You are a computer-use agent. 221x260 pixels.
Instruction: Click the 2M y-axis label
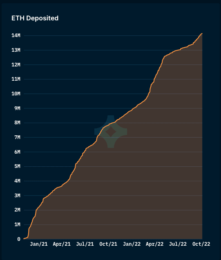pyautogui.click(x=17, y=210)
